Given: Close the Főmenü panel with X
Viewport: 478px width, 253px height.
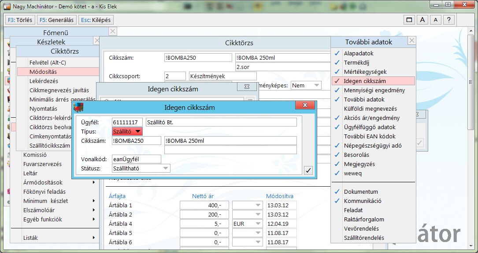Looking at the screenshot, I should tap(113, 31).
